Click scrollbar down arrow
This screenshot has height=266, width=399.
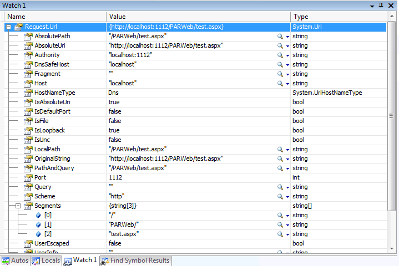click(x=392, y=248)
